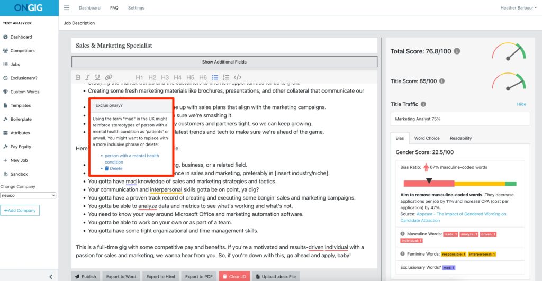
Task: Show info for Title Traffic
Action: point(423,104)
